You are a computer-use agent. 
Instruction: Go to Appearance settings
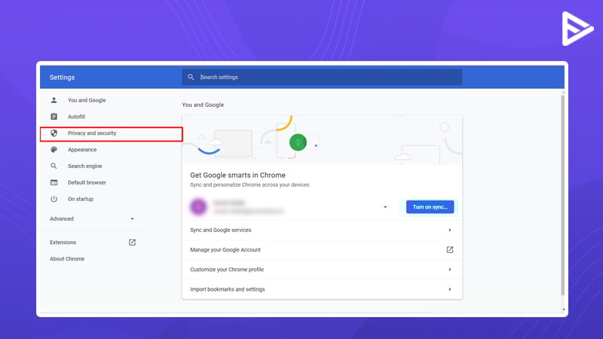(x=82, y=149)
